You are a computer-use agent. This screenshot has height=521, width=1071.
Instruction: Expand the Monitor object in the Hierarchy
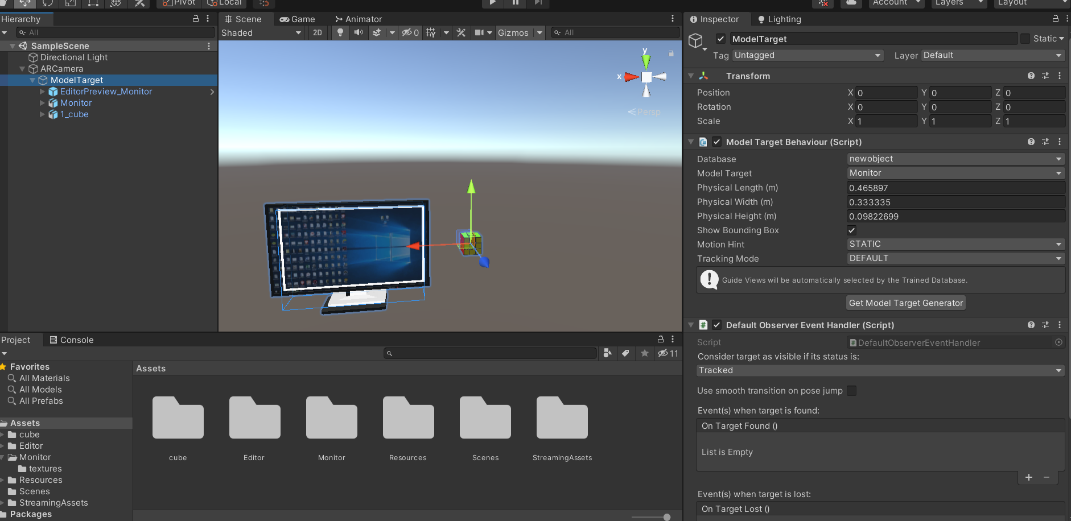point(43,103)
